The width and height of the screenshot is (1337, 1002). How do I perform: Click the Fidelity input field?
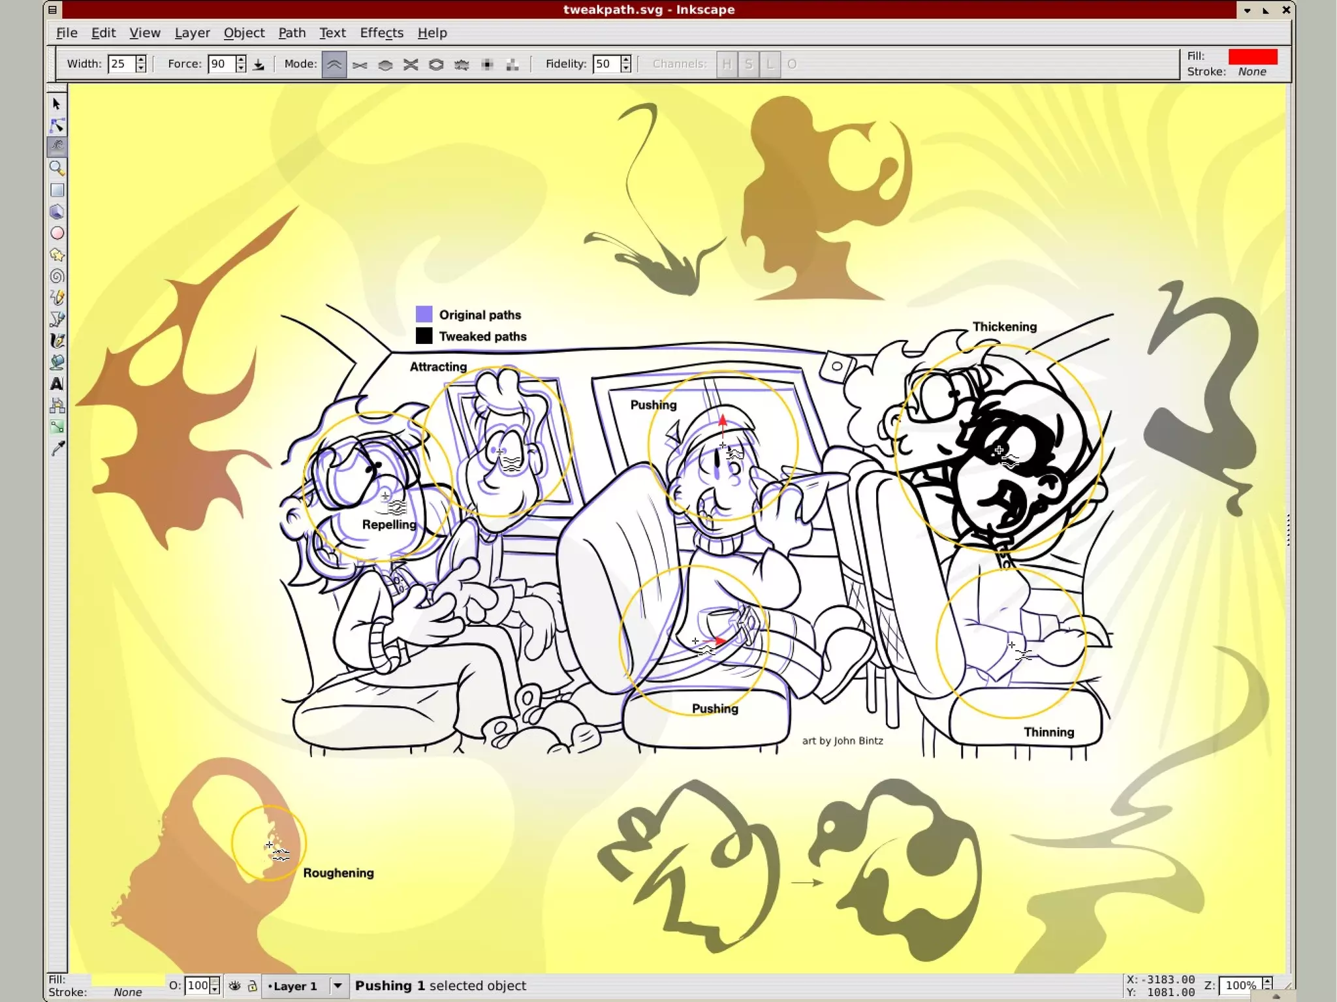tap(605, 64)
